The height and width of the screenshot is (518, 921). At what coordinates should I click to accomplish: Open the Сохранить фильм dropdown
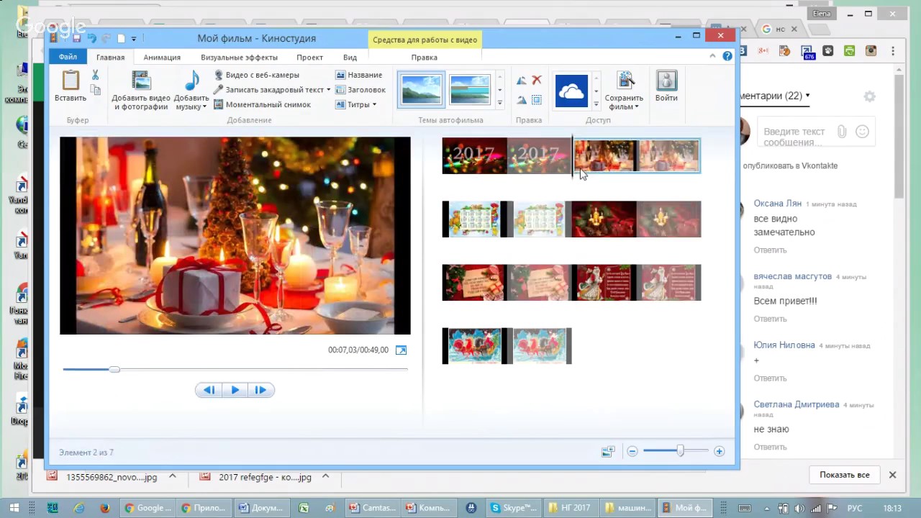[x=624, y=102]
